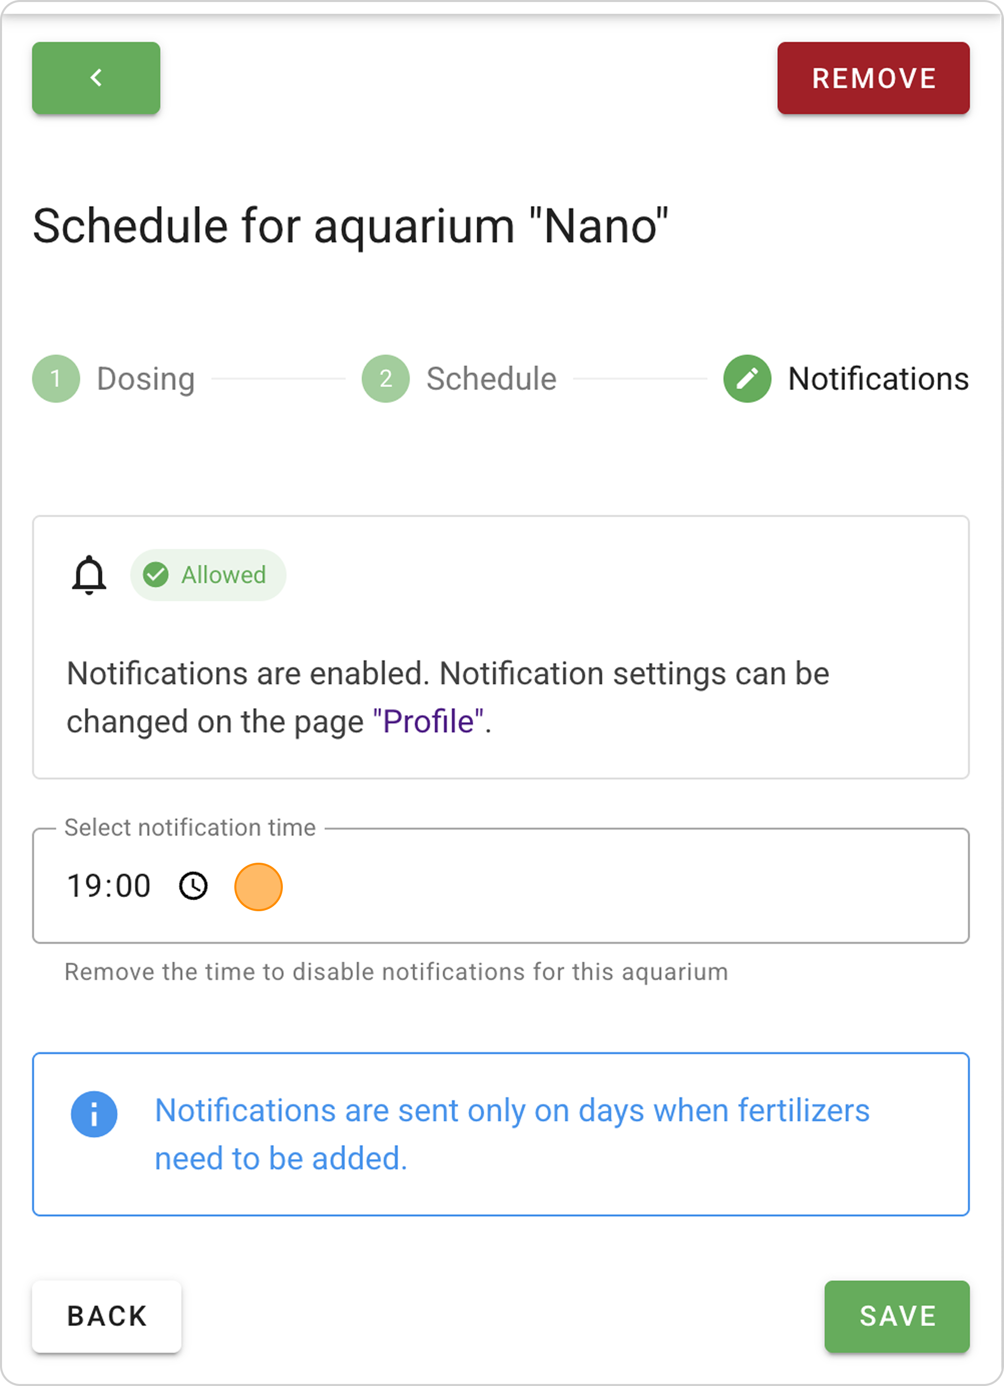Save the notification schedule

pos(896,1316)
